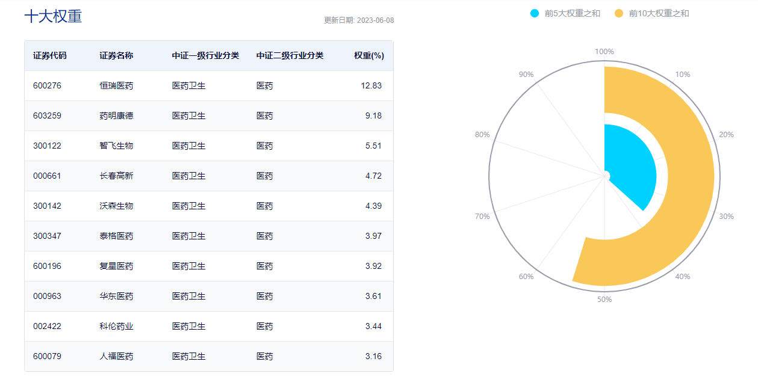
Task: Select stock name 人福医药
Action: pos(116,357)
